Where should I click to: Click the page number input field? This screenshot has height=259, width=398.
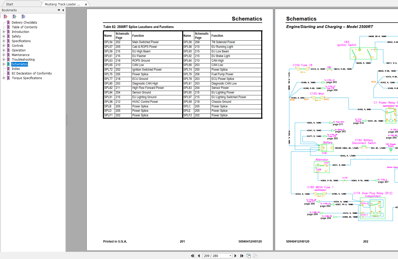click(x=215, y=256)
